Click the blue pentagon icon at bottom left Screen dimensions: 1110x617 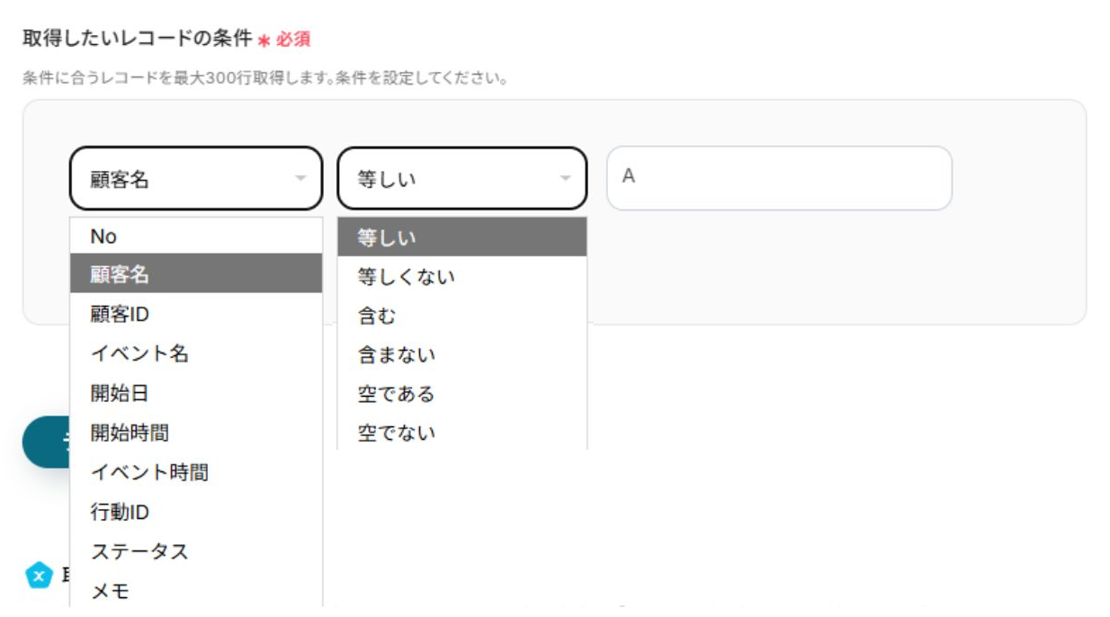pos(39,575)
